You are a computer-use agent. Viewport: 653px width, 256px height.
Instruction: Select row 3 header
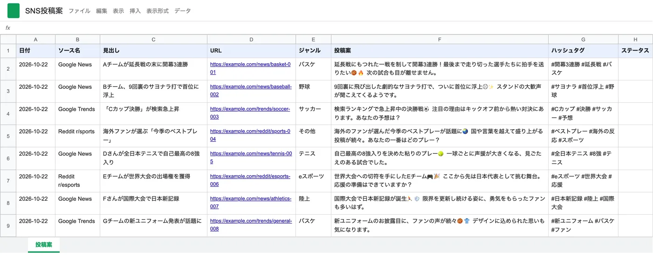click(8, 91)
